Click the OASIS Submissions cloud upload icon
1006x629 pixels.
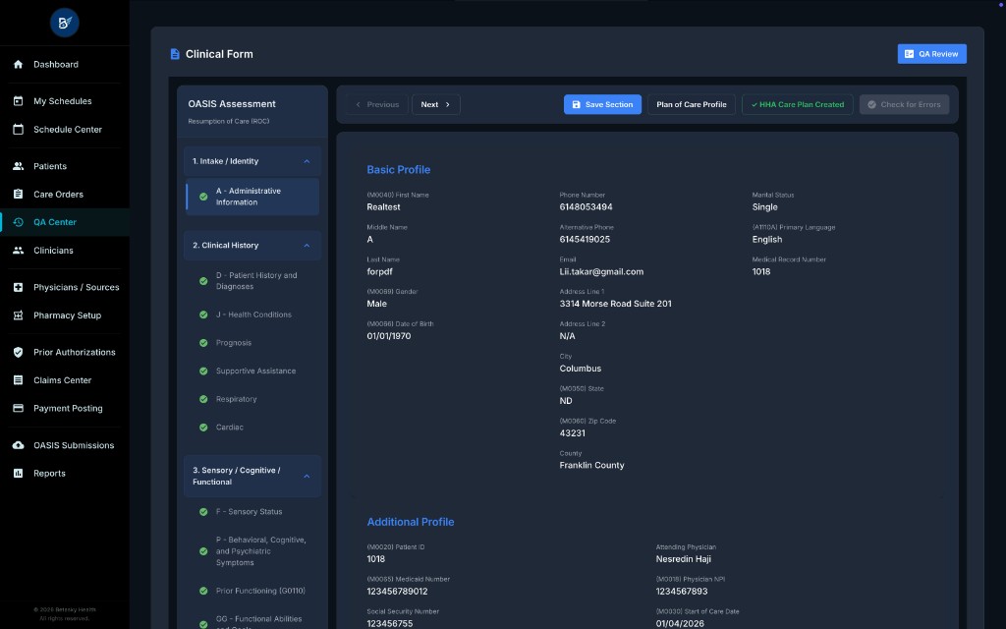[18, 445]
